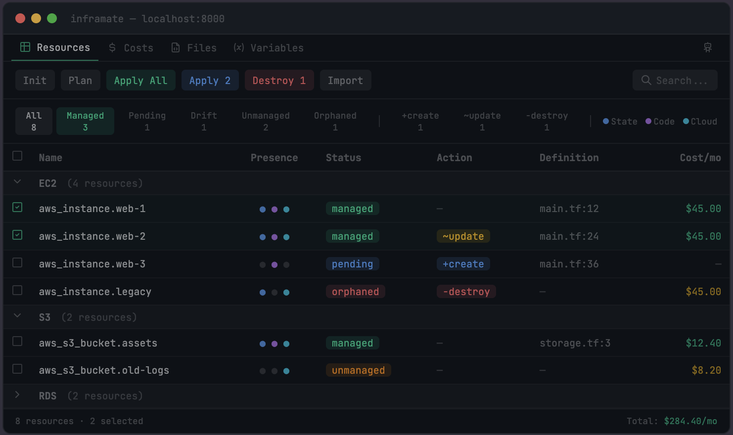Screen dimensions: 733x435
Task: Click the Resources table icon
Action: pyautogui.click(x=25, y=47)
